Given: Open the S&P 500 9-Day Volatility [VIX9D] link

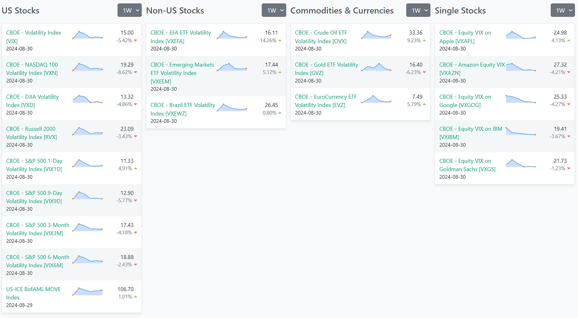Looking at the screenshot, I should pos(35,197).
